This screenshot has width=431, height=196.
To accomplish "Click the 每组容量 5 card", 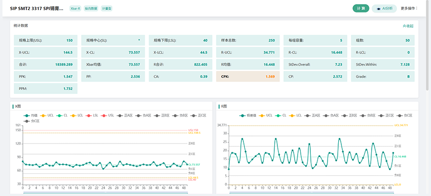I will [315, 40].
